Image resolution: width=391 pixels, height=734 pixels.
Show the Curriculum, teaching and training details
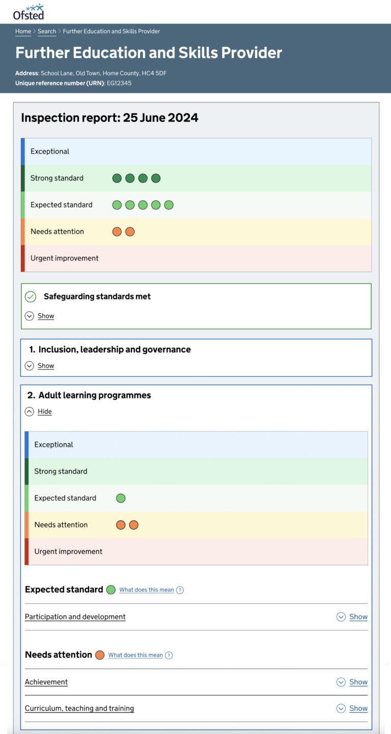358,708
